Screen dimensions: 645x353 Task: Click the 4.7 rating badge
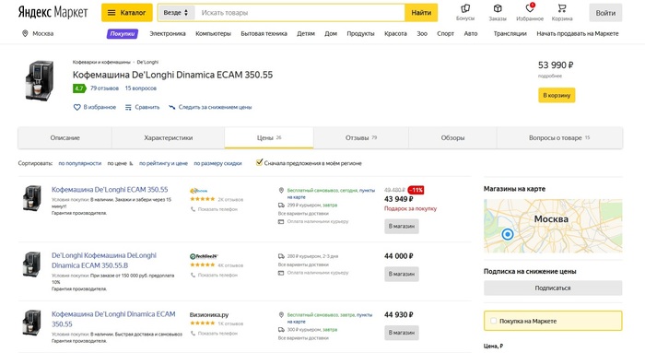click(x=79, y=88)
